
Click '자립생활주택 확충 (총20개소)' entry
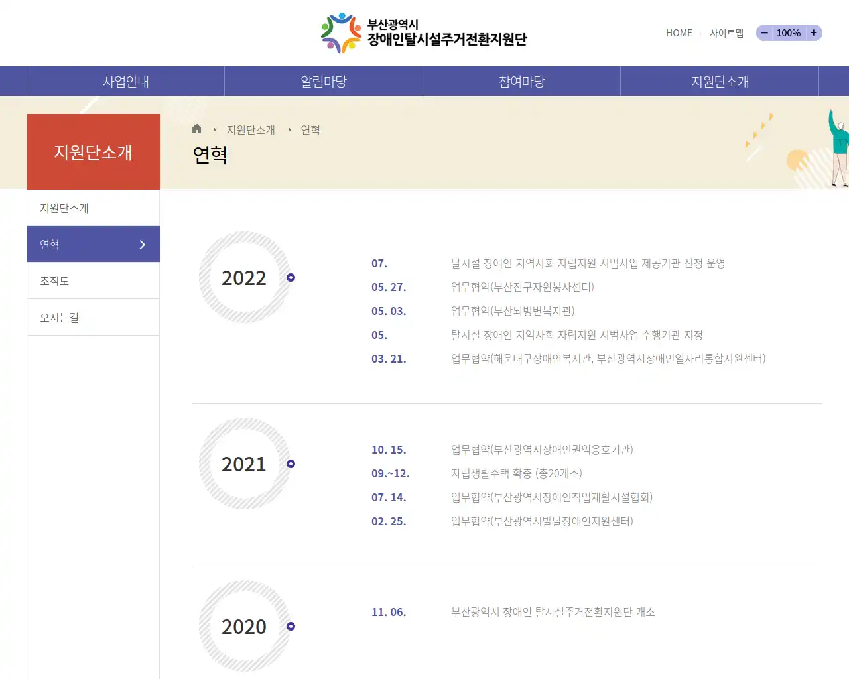coord(517,473)
